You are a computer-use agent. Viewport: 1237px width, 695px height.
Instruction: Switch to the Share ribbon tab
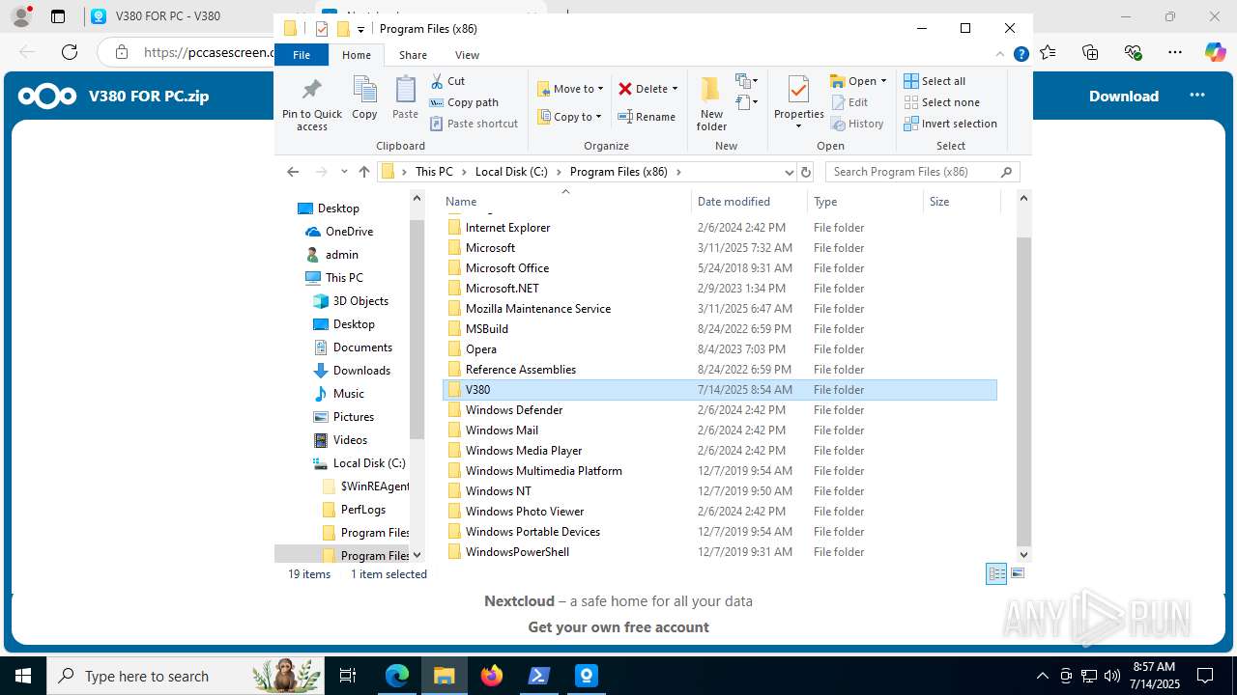click(x=413, y=55)
